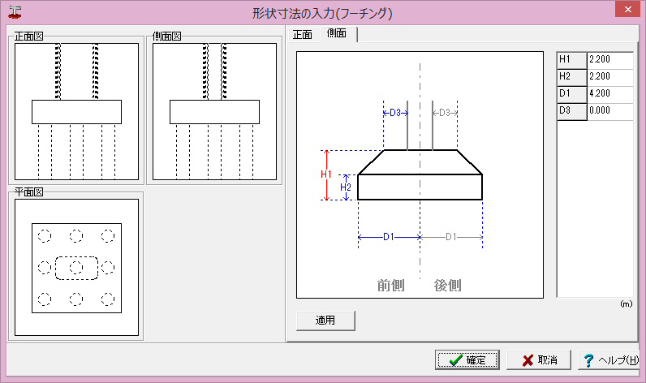This screenshot has width=646, height=383.
Task: Click the 適用 apply button
Action: [x=325, y=321]
